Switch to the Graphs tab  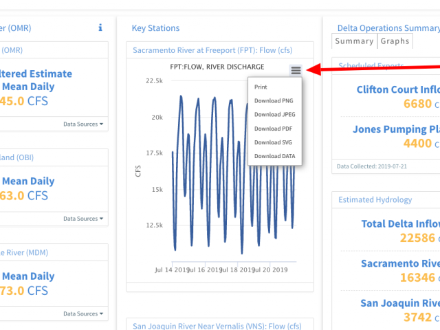coord(395,41)
